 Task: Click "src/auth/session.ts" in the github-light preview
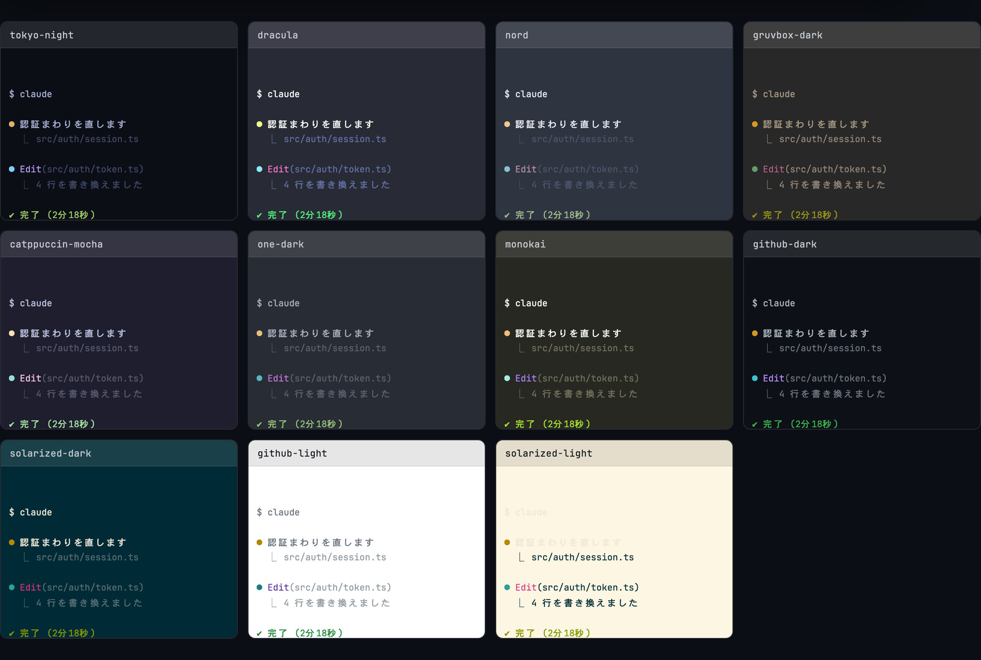pyautogui.click(x=335, y=557)
